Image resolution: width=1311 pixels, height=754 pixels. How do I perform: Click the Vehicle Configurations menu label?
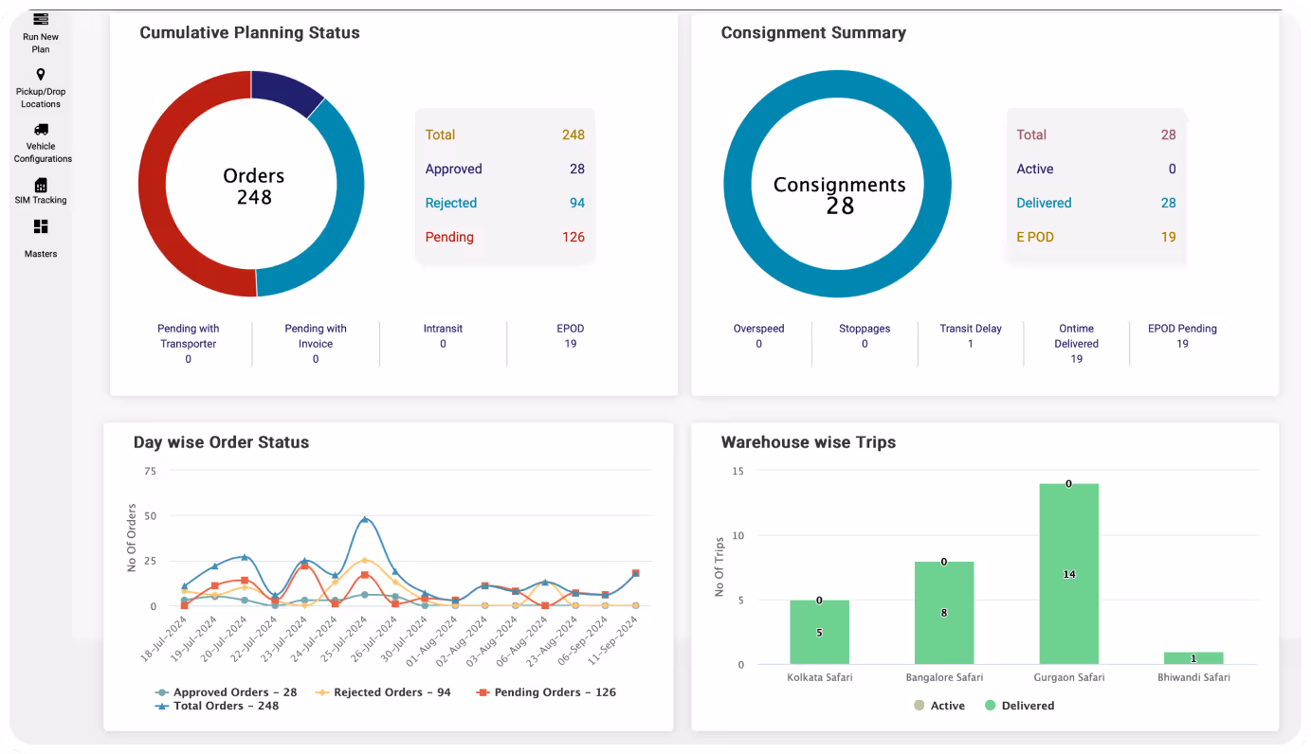[x=43, y=153]
